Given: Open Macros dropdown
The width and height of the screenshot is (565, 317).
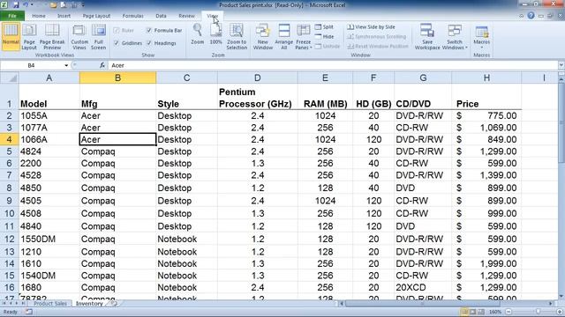Looking at the screenshot, I should (482, 37).
